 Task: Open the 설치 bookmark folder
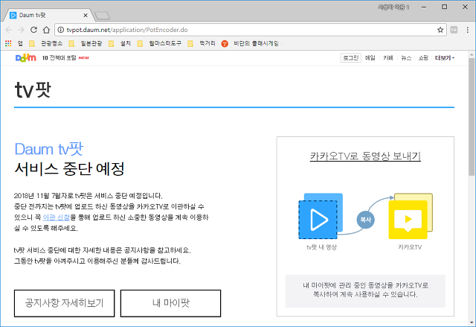click(120, 43)
